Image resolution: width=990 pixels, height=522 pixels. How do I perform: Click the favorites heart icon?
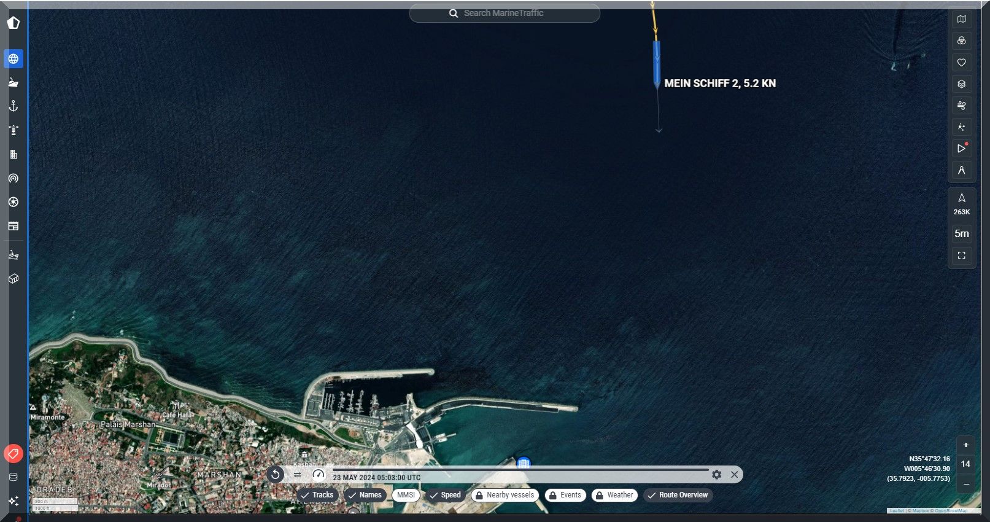961,63
